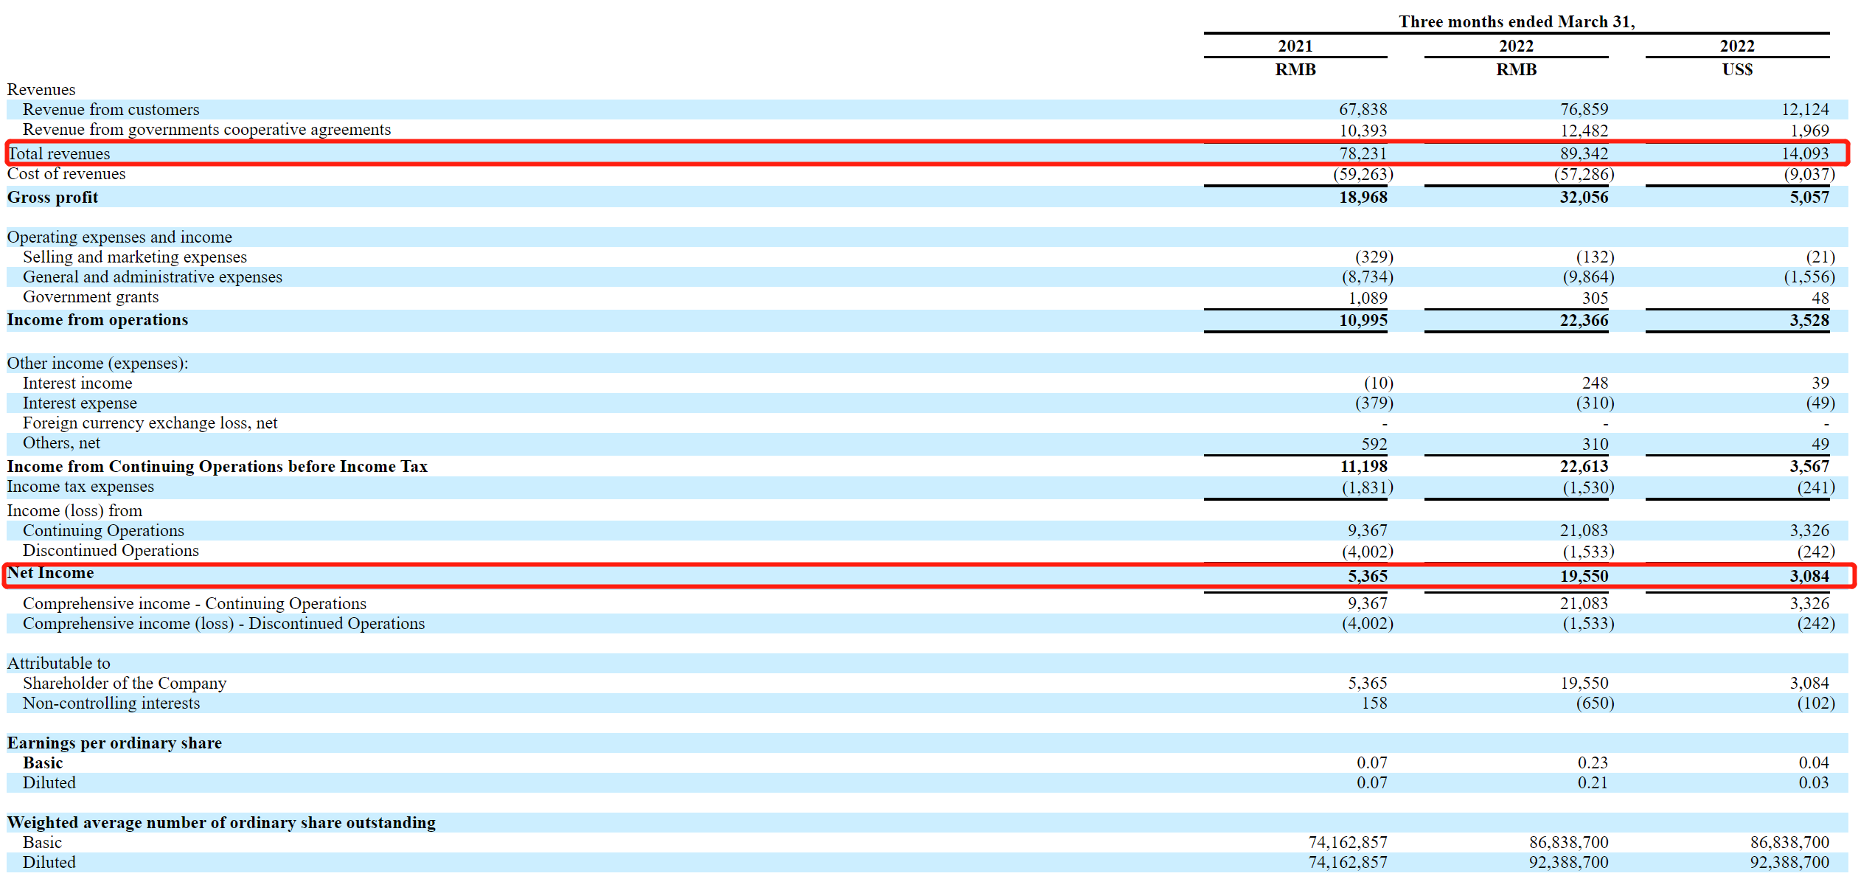1858x893 pixels.
Task: Select 2022 RMB total revenues value 89,342
Action: pos(1583,153)
